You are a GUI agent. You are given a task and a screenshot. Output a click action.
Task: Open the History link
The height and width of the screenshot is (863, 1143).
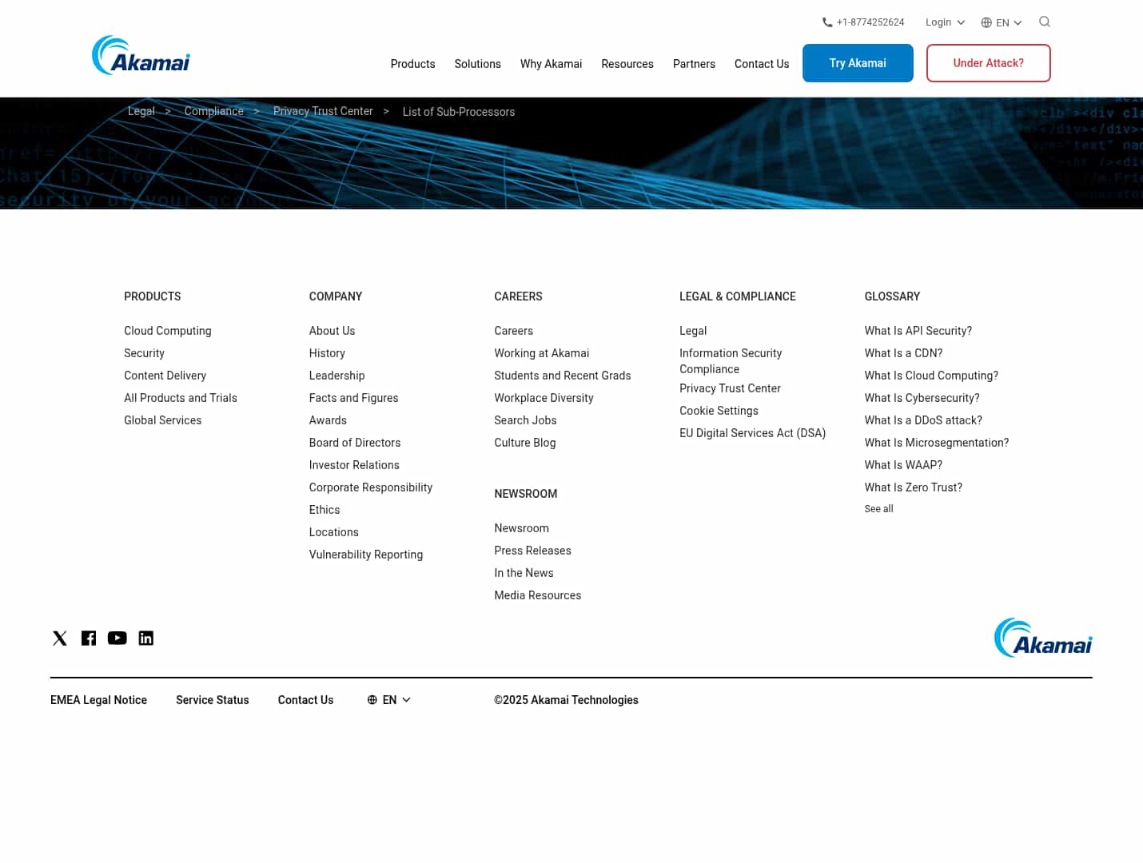pyautogui.click(x=328, y=353)
